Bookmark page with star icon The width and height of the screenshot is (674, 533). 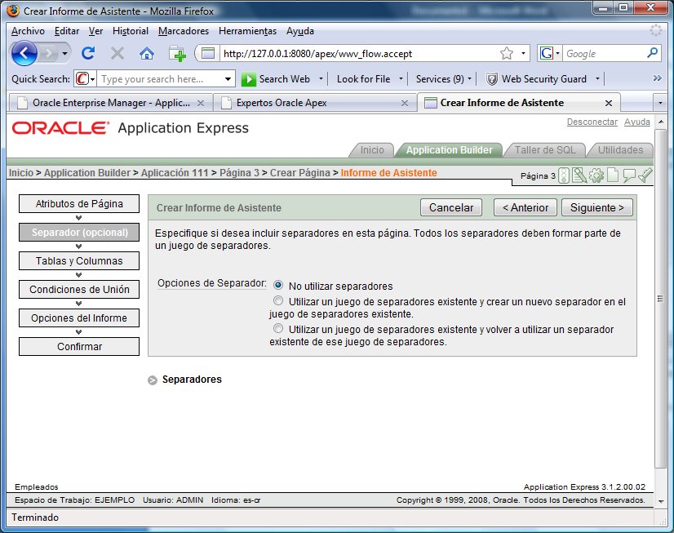tap(507, 53)
